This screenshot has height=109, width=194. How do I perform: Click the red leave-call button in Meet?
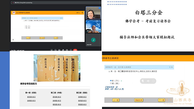tap(75, 50)
